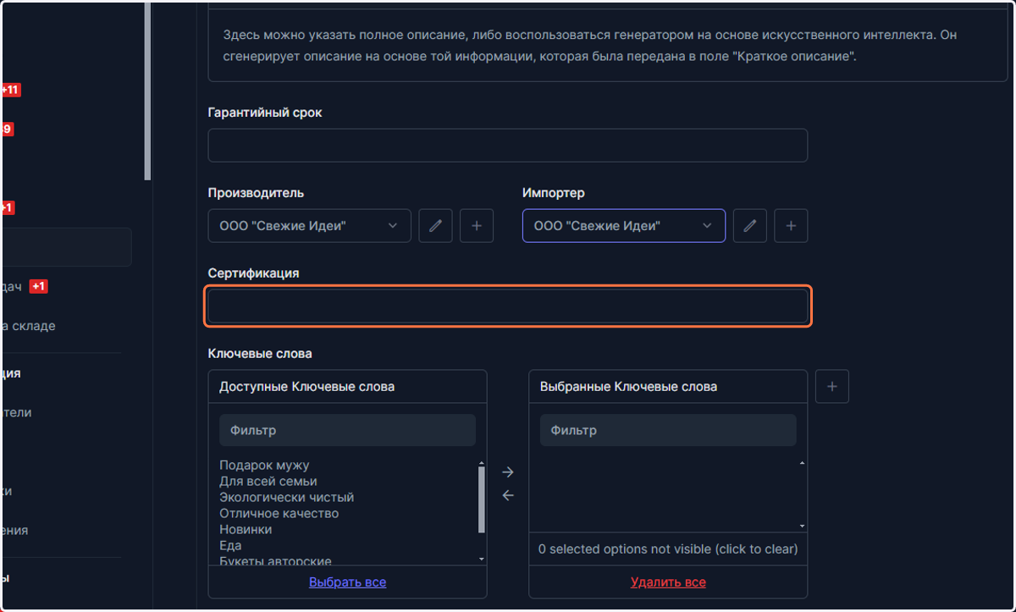Open the Производитель dropdown

tap(310, 226)
